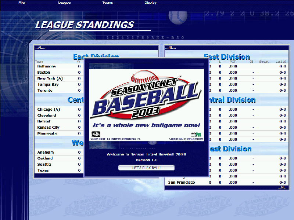Click the NL Central Division heading

(232, 100)
